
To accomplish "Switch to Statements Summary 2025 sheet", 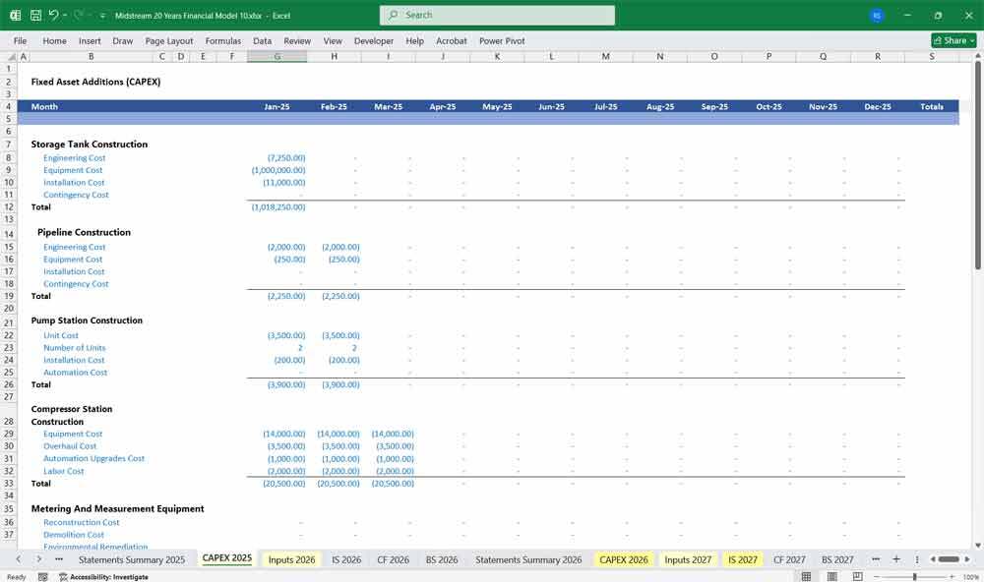I will point(132,559).
